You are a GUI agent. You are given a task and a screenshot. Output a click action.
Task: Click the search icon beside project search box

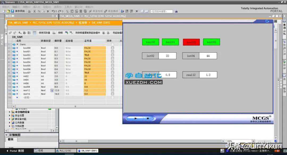pyautogui.click(x=176, y=11)
